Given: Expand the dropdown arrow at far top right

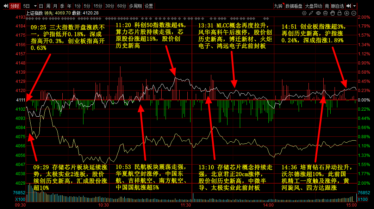Looking at the screenshot, I should coord(354,6).
